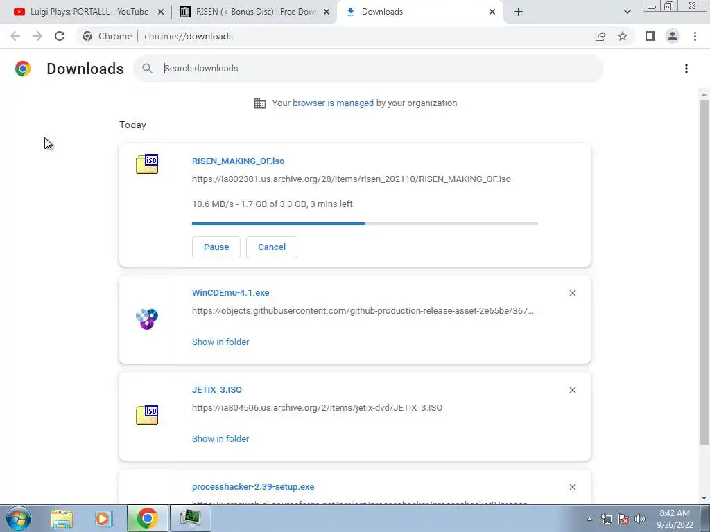Show WinCDEmu-4.1.exe in folder

tap(220, 342)
